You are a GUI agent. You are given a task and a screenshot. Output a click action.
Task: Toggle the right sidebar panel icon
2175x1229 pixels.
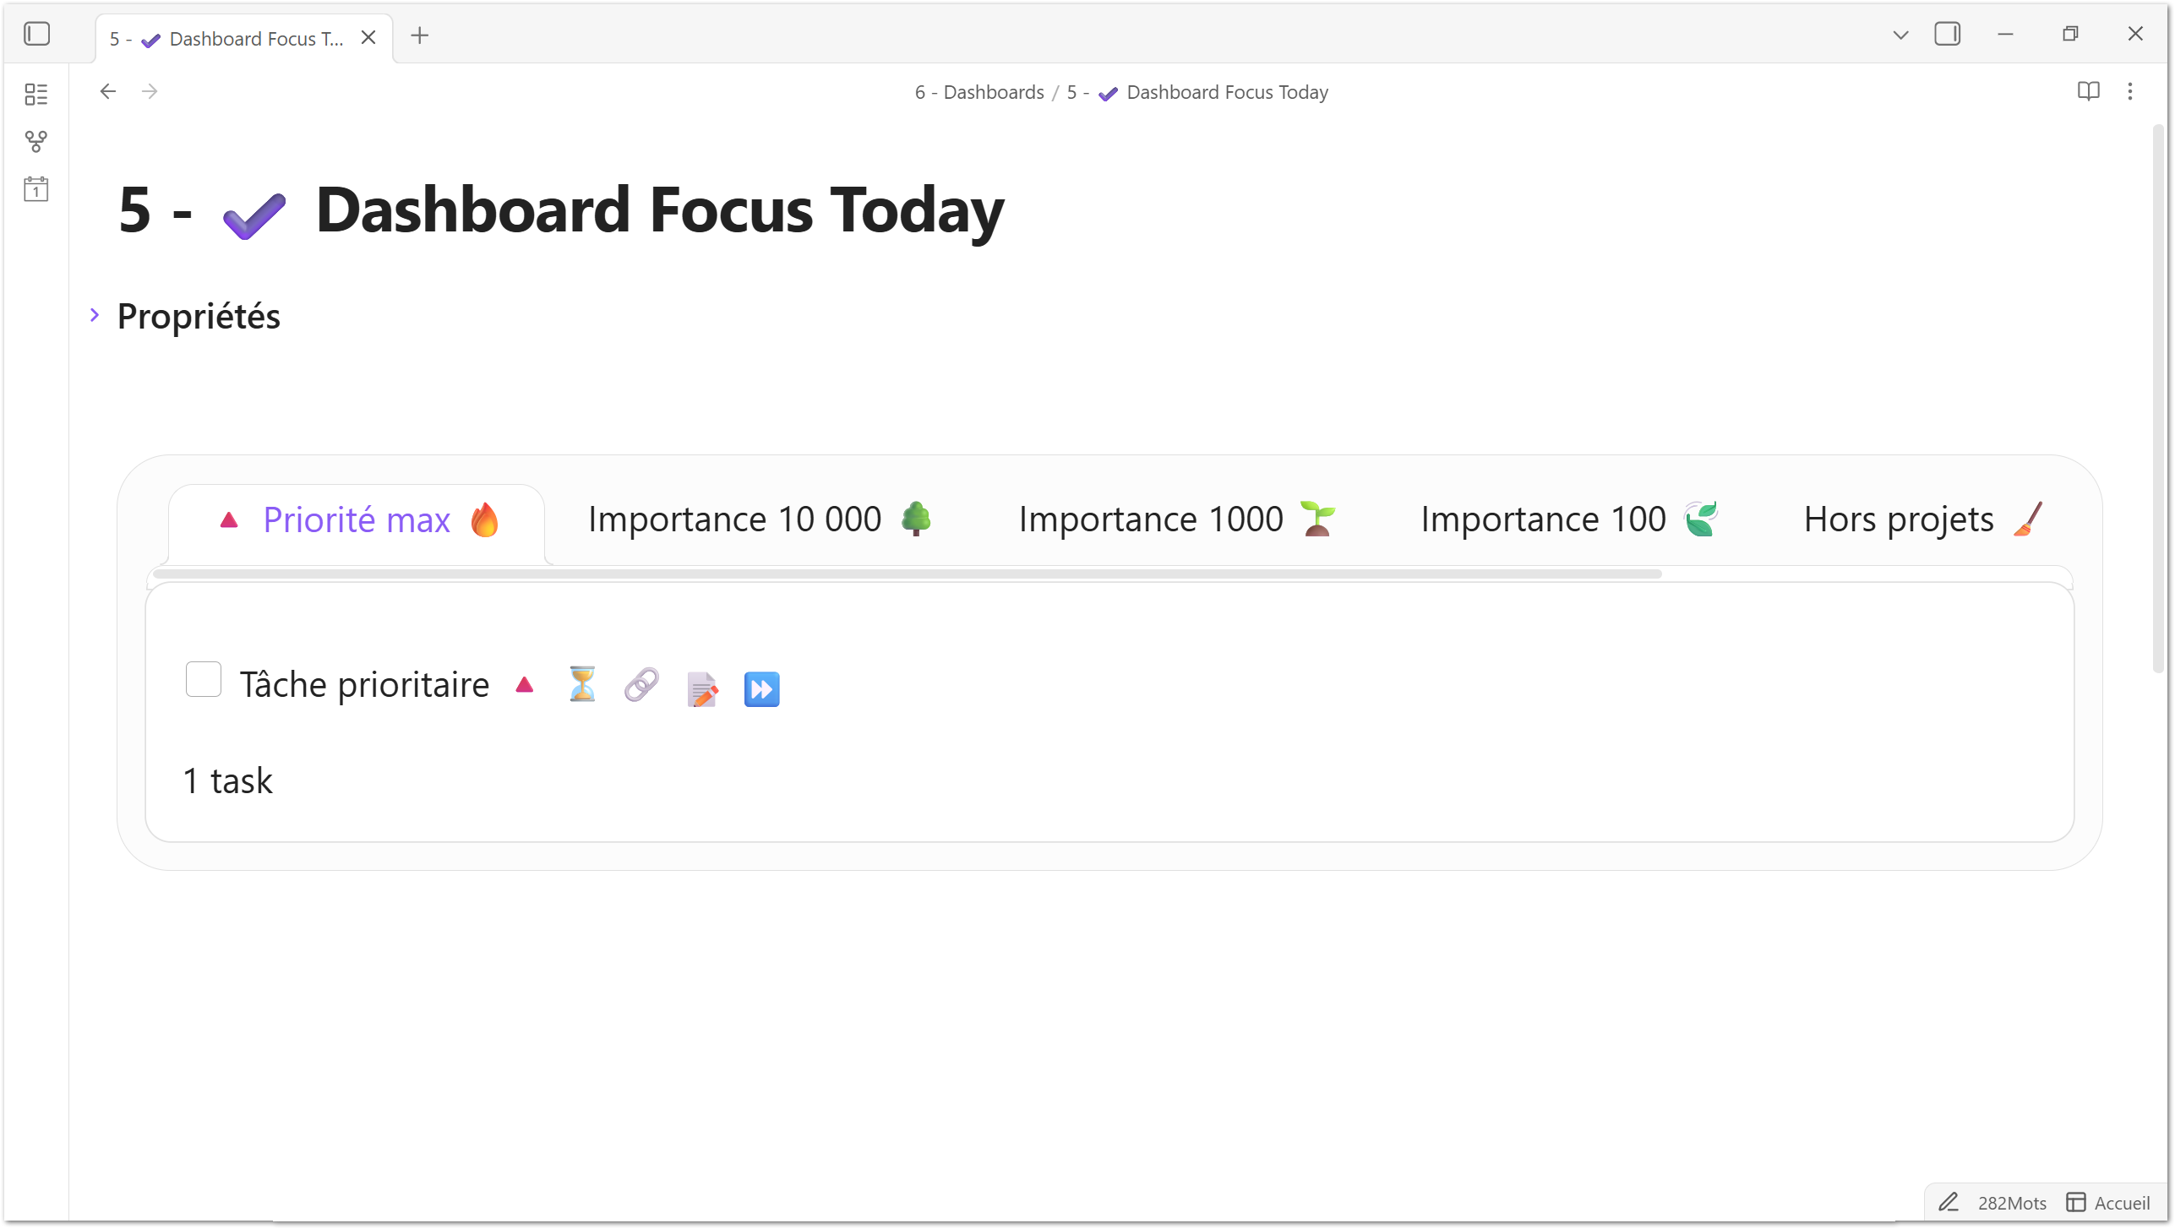[1947, 35]
